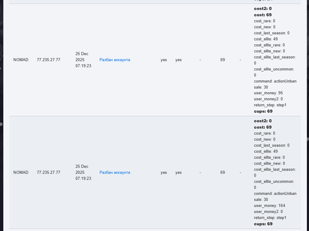The image size is (309, 231).
Task: Click "sale: 30" in the upper row
Action: tap(261, 87)
